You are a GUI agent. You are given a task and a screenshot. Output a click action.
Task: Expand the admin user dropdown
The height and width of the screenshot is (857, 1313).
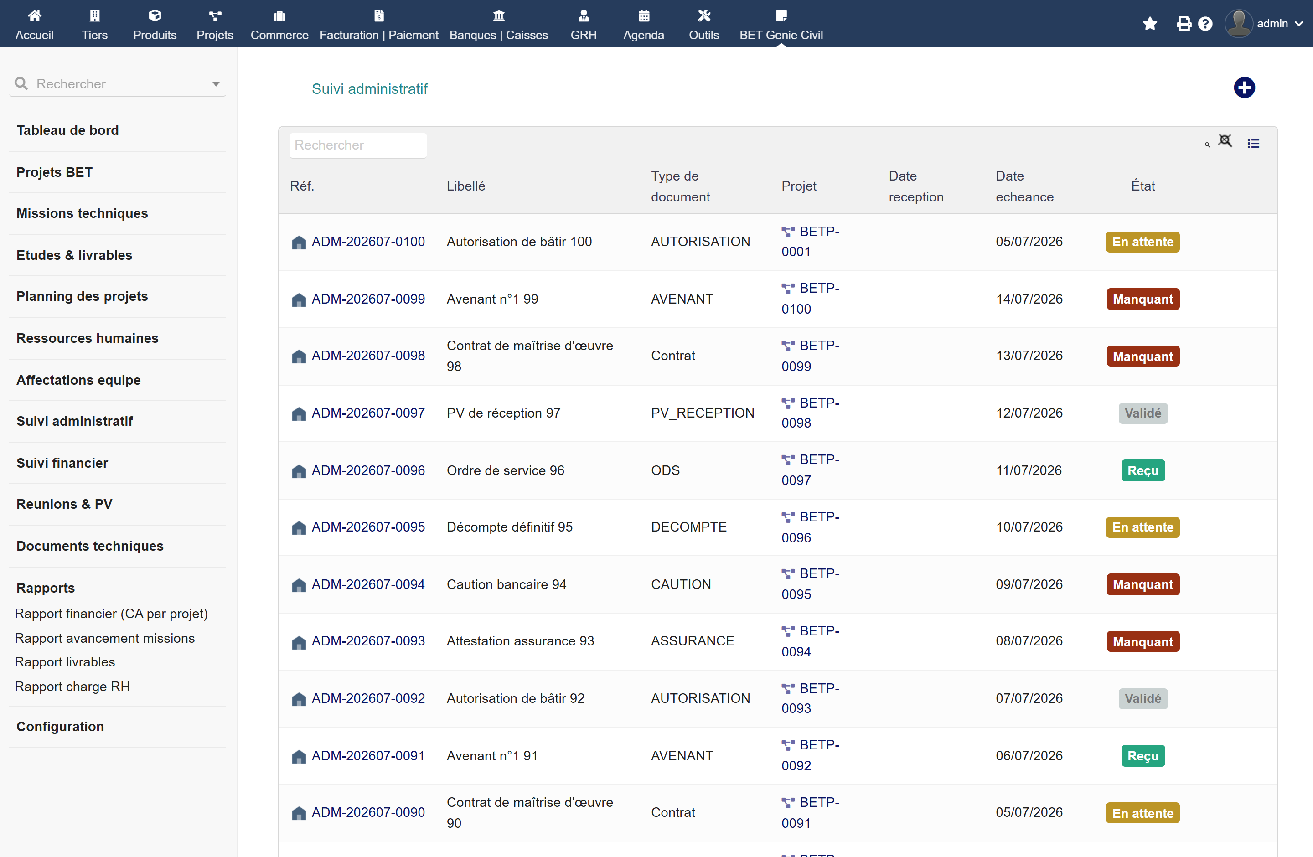point(1265,24)
